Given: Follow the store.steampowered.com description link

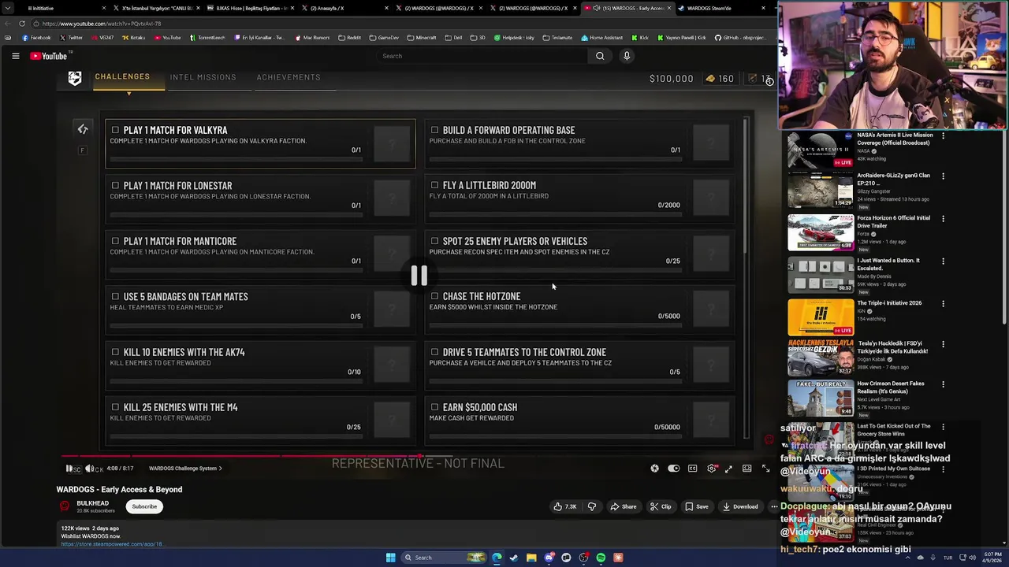Looking at the screenshot, I should tap(111, 544).
